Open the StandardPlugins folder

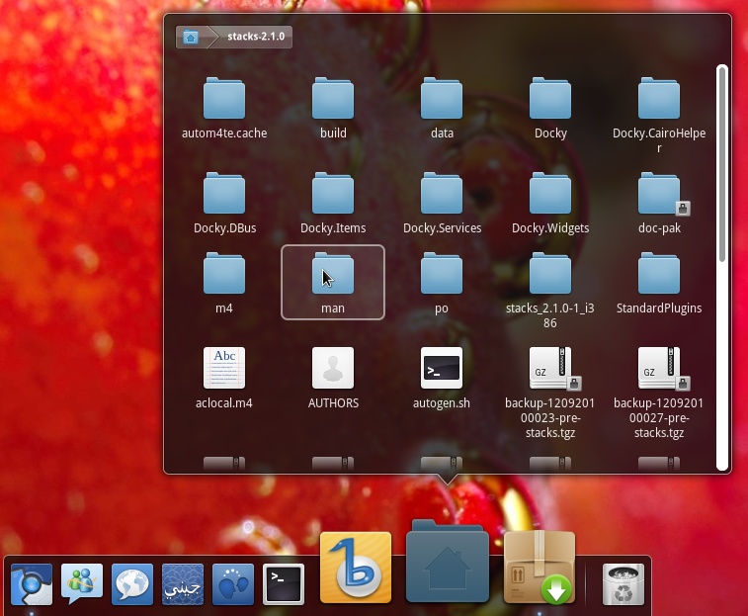(659, 283)
